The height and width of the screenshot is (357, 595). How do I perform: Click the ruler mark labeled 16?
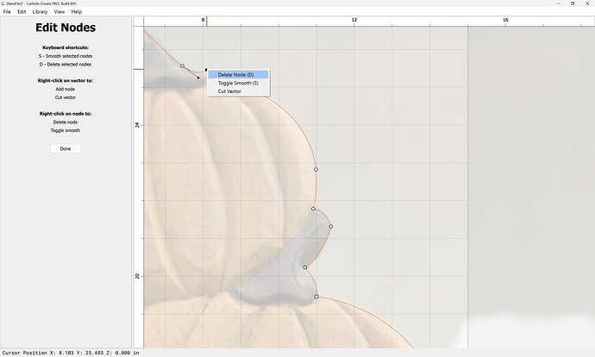tap(505, 20)
